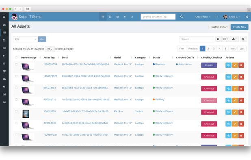This screenshot has height=160, width=251.
Task: Open Requestable laptop icon in the sidebar
Action: 4,102
